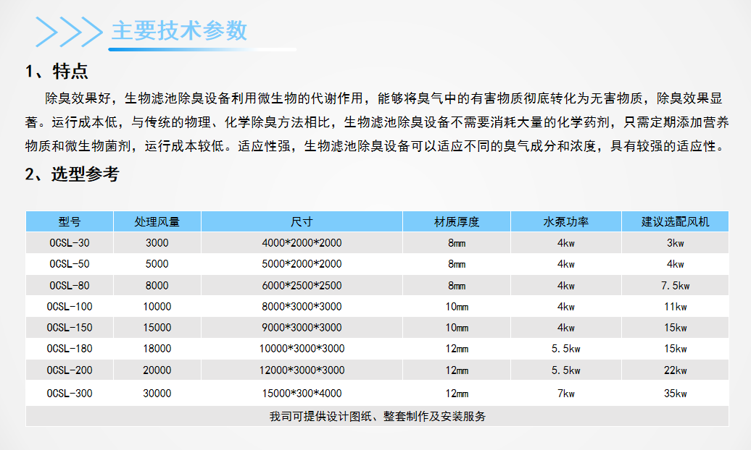Viewport: 751px width, 450px height.
Task: Click the 主要技术参数 title heading
Action: pyautogui.click(x=179, y=31)
